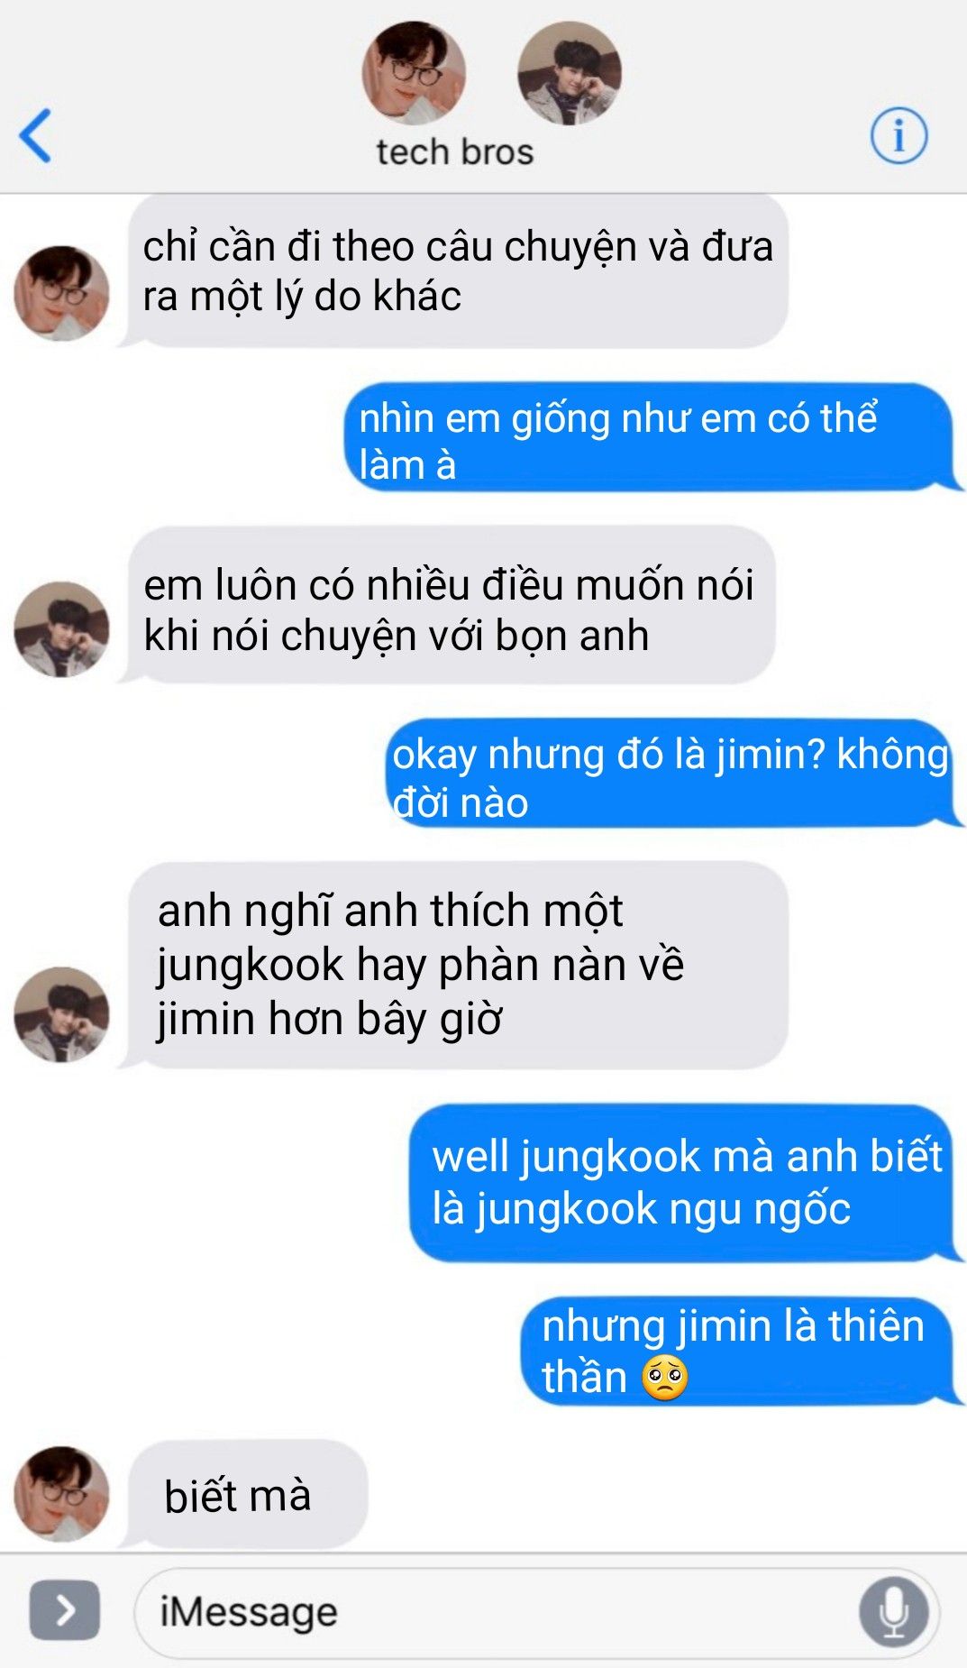Tap avatar beside 'anh nghĩ anh thích' message
Image resolution: width=967 pixels, height=1668 pixels.
point(61,1014)
